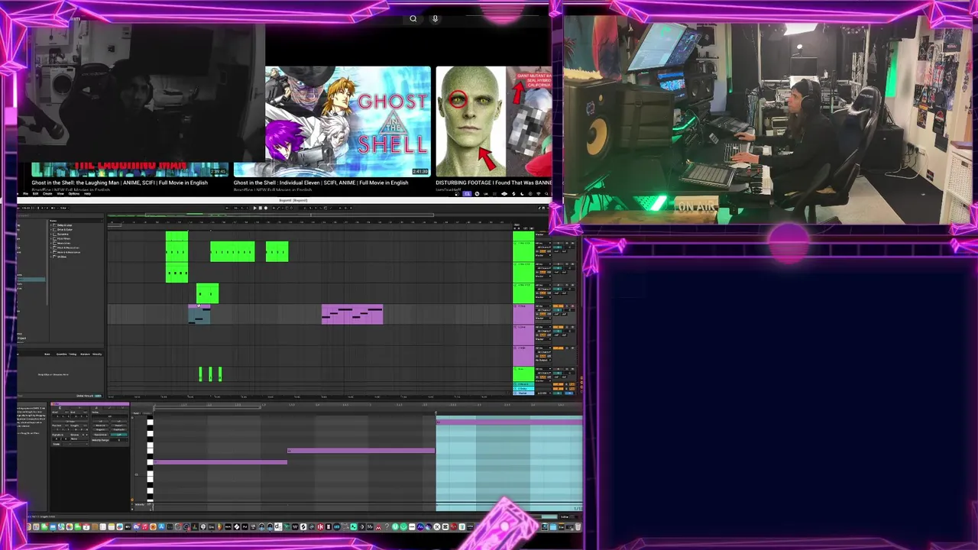
Task: Click the Velocity column header in Groove Pool
Action: click(97, 354)
